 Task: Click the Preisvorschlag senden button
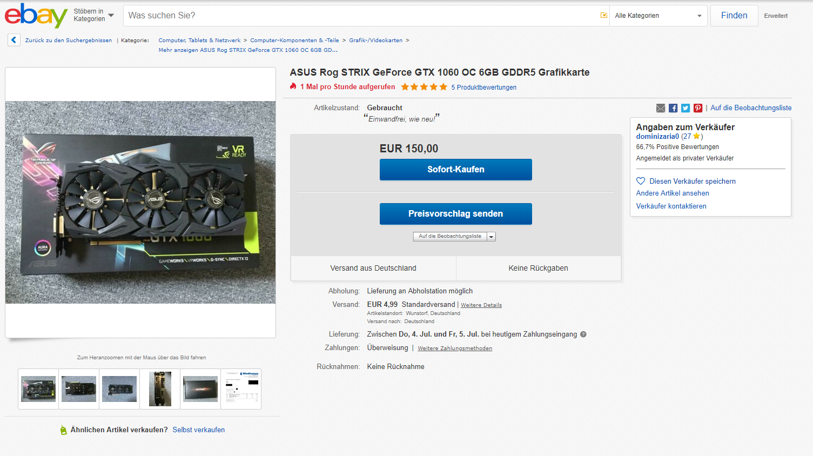(x=455, y=214)
